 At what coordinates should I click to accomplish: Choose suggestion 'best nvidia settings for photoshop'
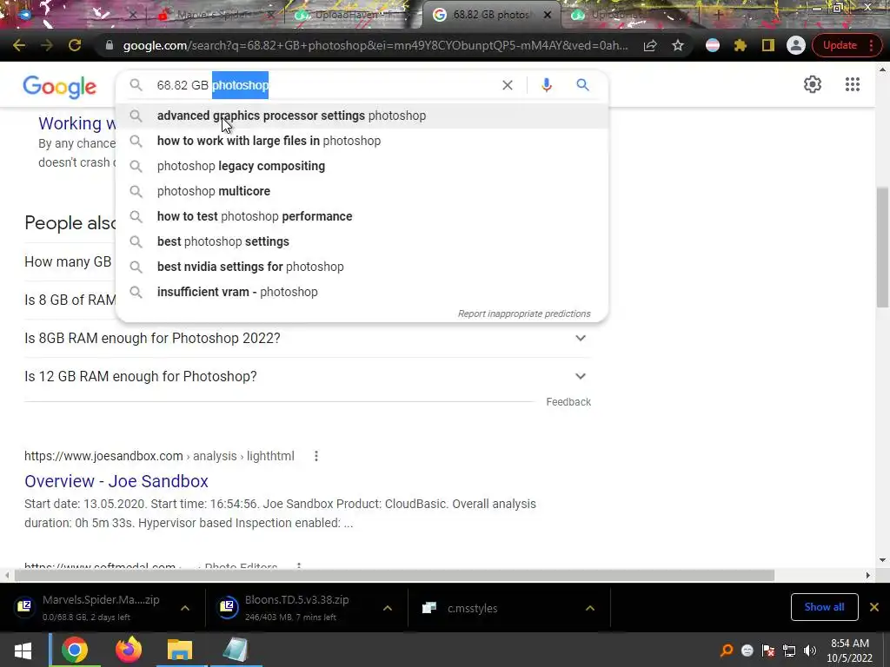pyautogui.click(x=362, y=267)
